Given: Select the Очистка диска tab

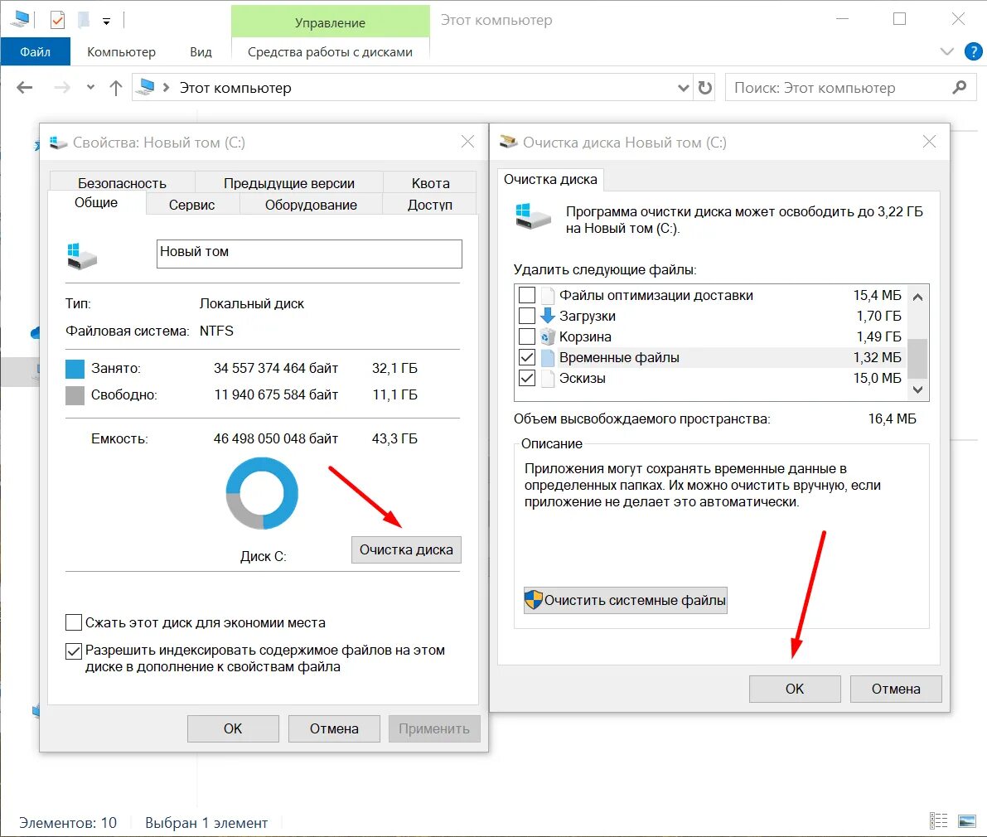Looking at the screenshot, I should [550, 179].
